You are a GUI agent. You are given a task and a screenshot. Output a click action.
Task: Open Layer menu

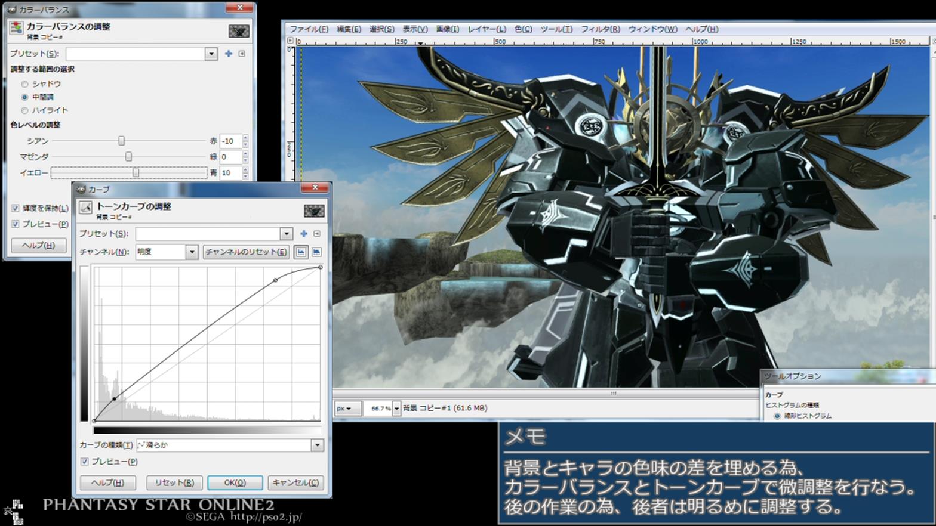487,29
